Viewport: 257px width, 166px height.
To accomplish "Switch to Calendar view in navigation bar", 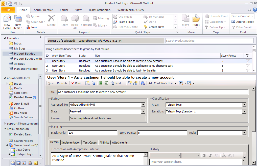I will [x=18, y=163].
